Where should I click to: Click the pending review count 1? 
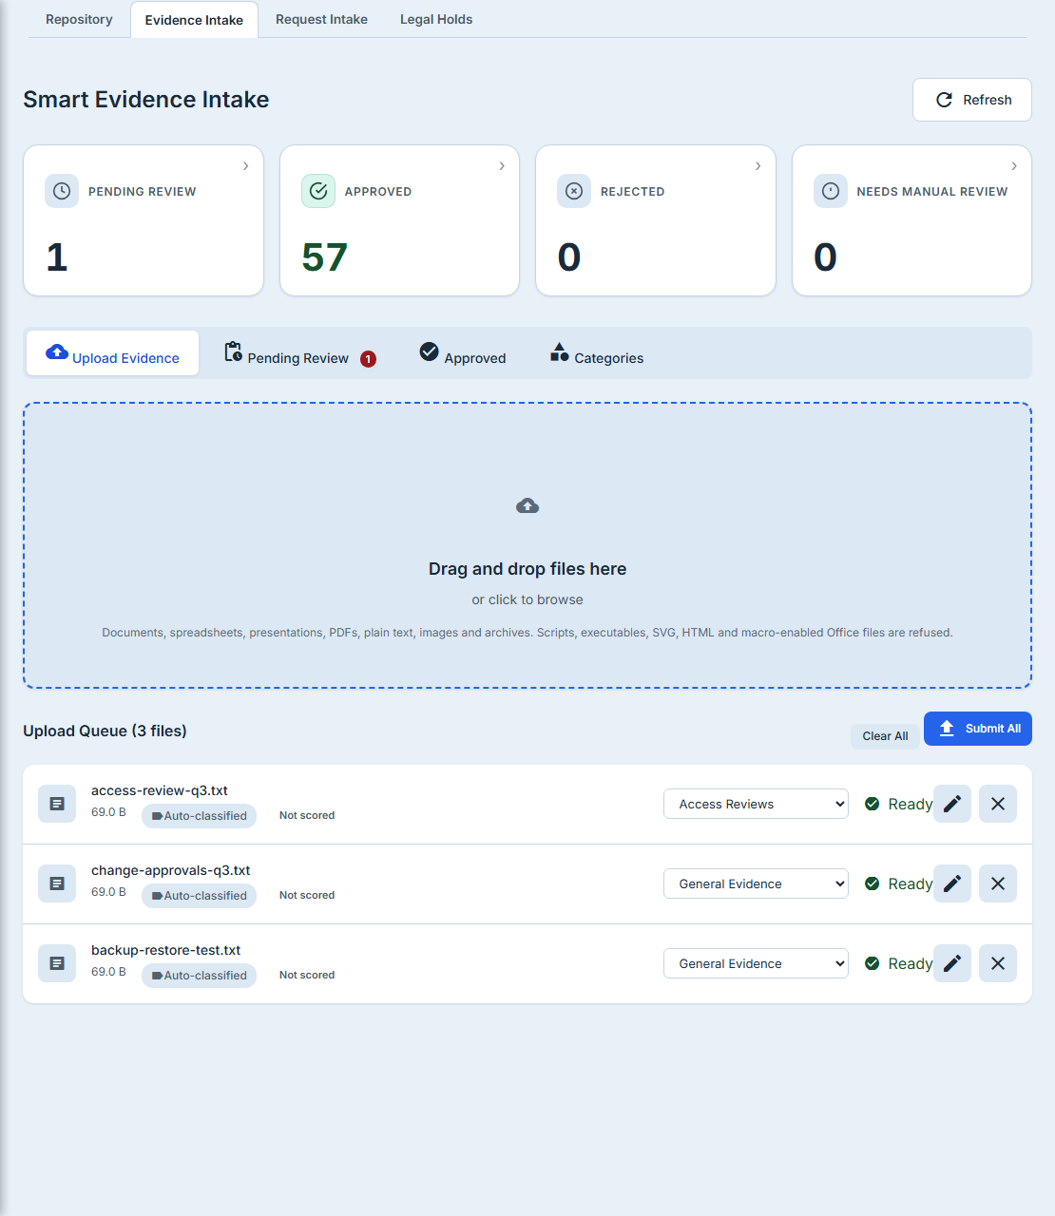[57, 257]
